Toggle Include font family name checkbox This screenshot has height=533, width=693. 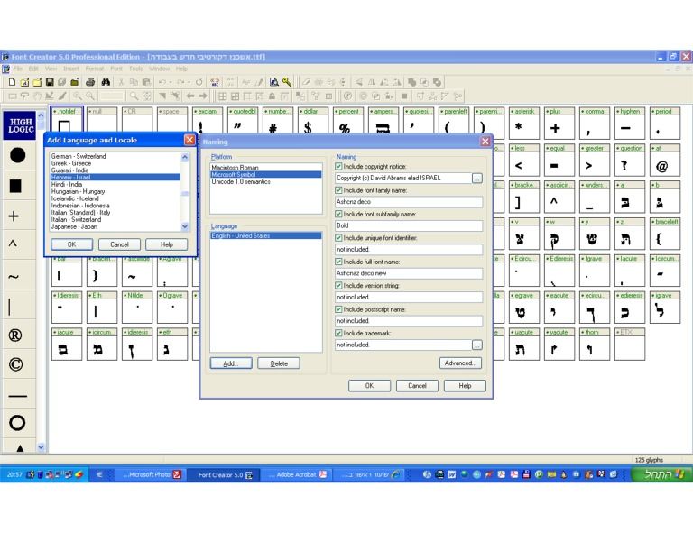click(338, 190)
